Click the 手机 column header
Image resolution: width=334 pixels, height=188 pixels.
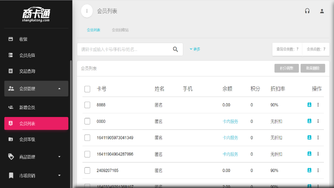[187, 89]
